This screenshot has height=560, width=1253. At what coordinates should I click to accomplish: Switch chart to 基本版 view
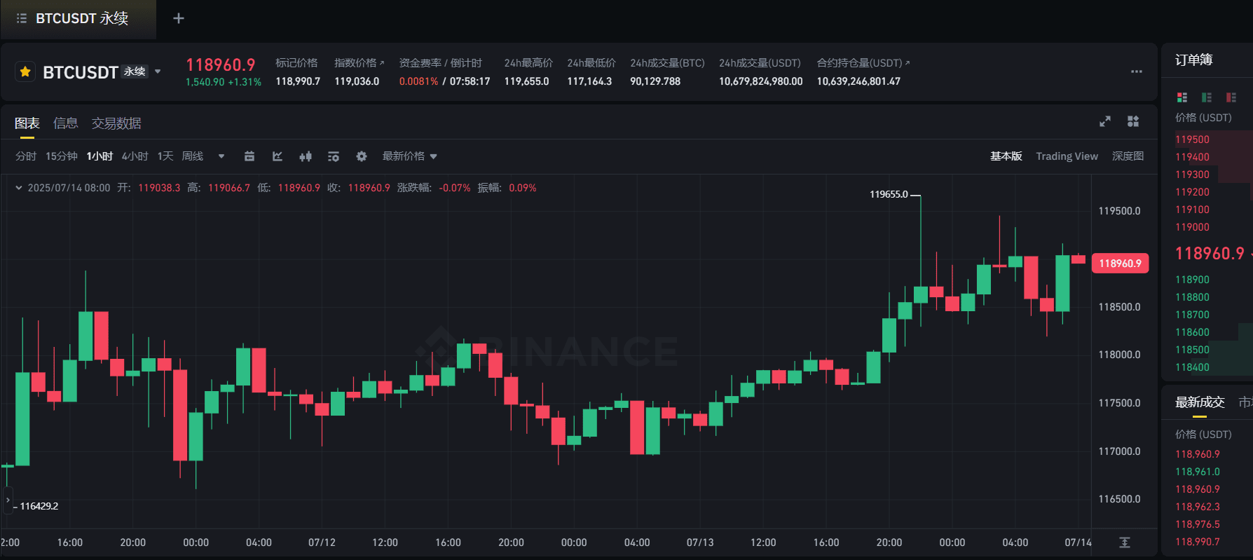click(x=1006, y=156)
